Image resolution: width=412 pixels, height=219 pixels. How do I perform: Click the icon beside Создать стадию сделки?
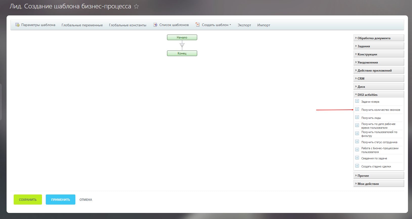click(x=357, y=166)
